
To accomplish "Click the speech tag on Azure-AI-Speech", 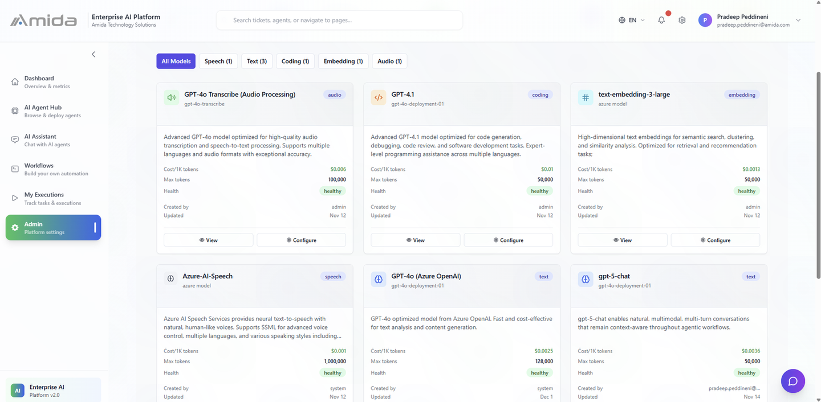I will [x=333, y=277].
